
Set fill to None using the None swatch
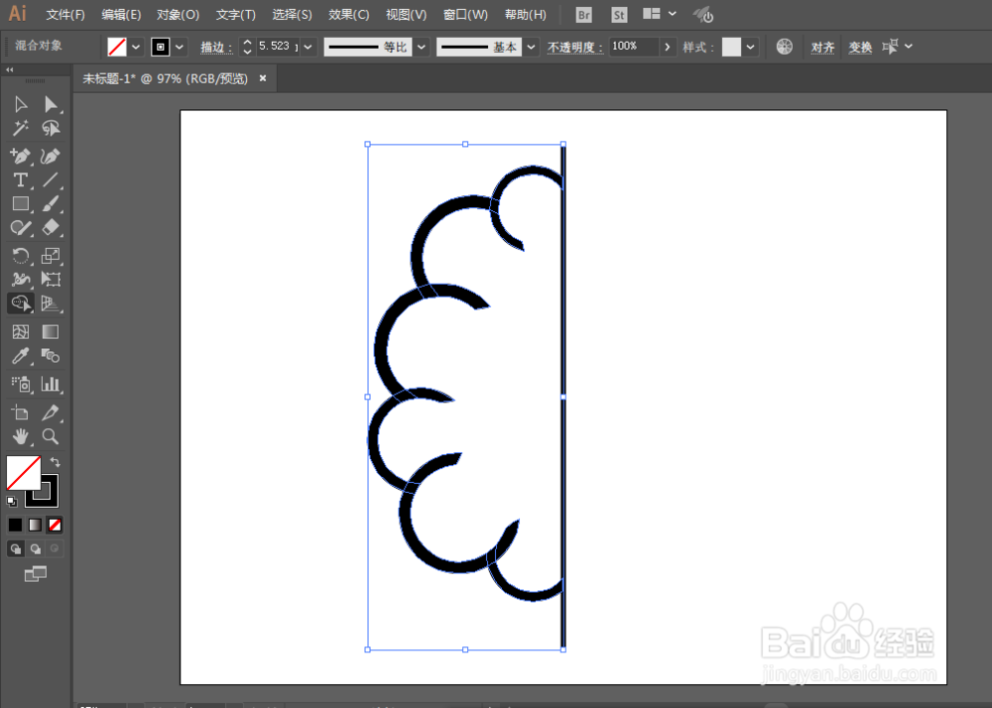pos(55,524)
